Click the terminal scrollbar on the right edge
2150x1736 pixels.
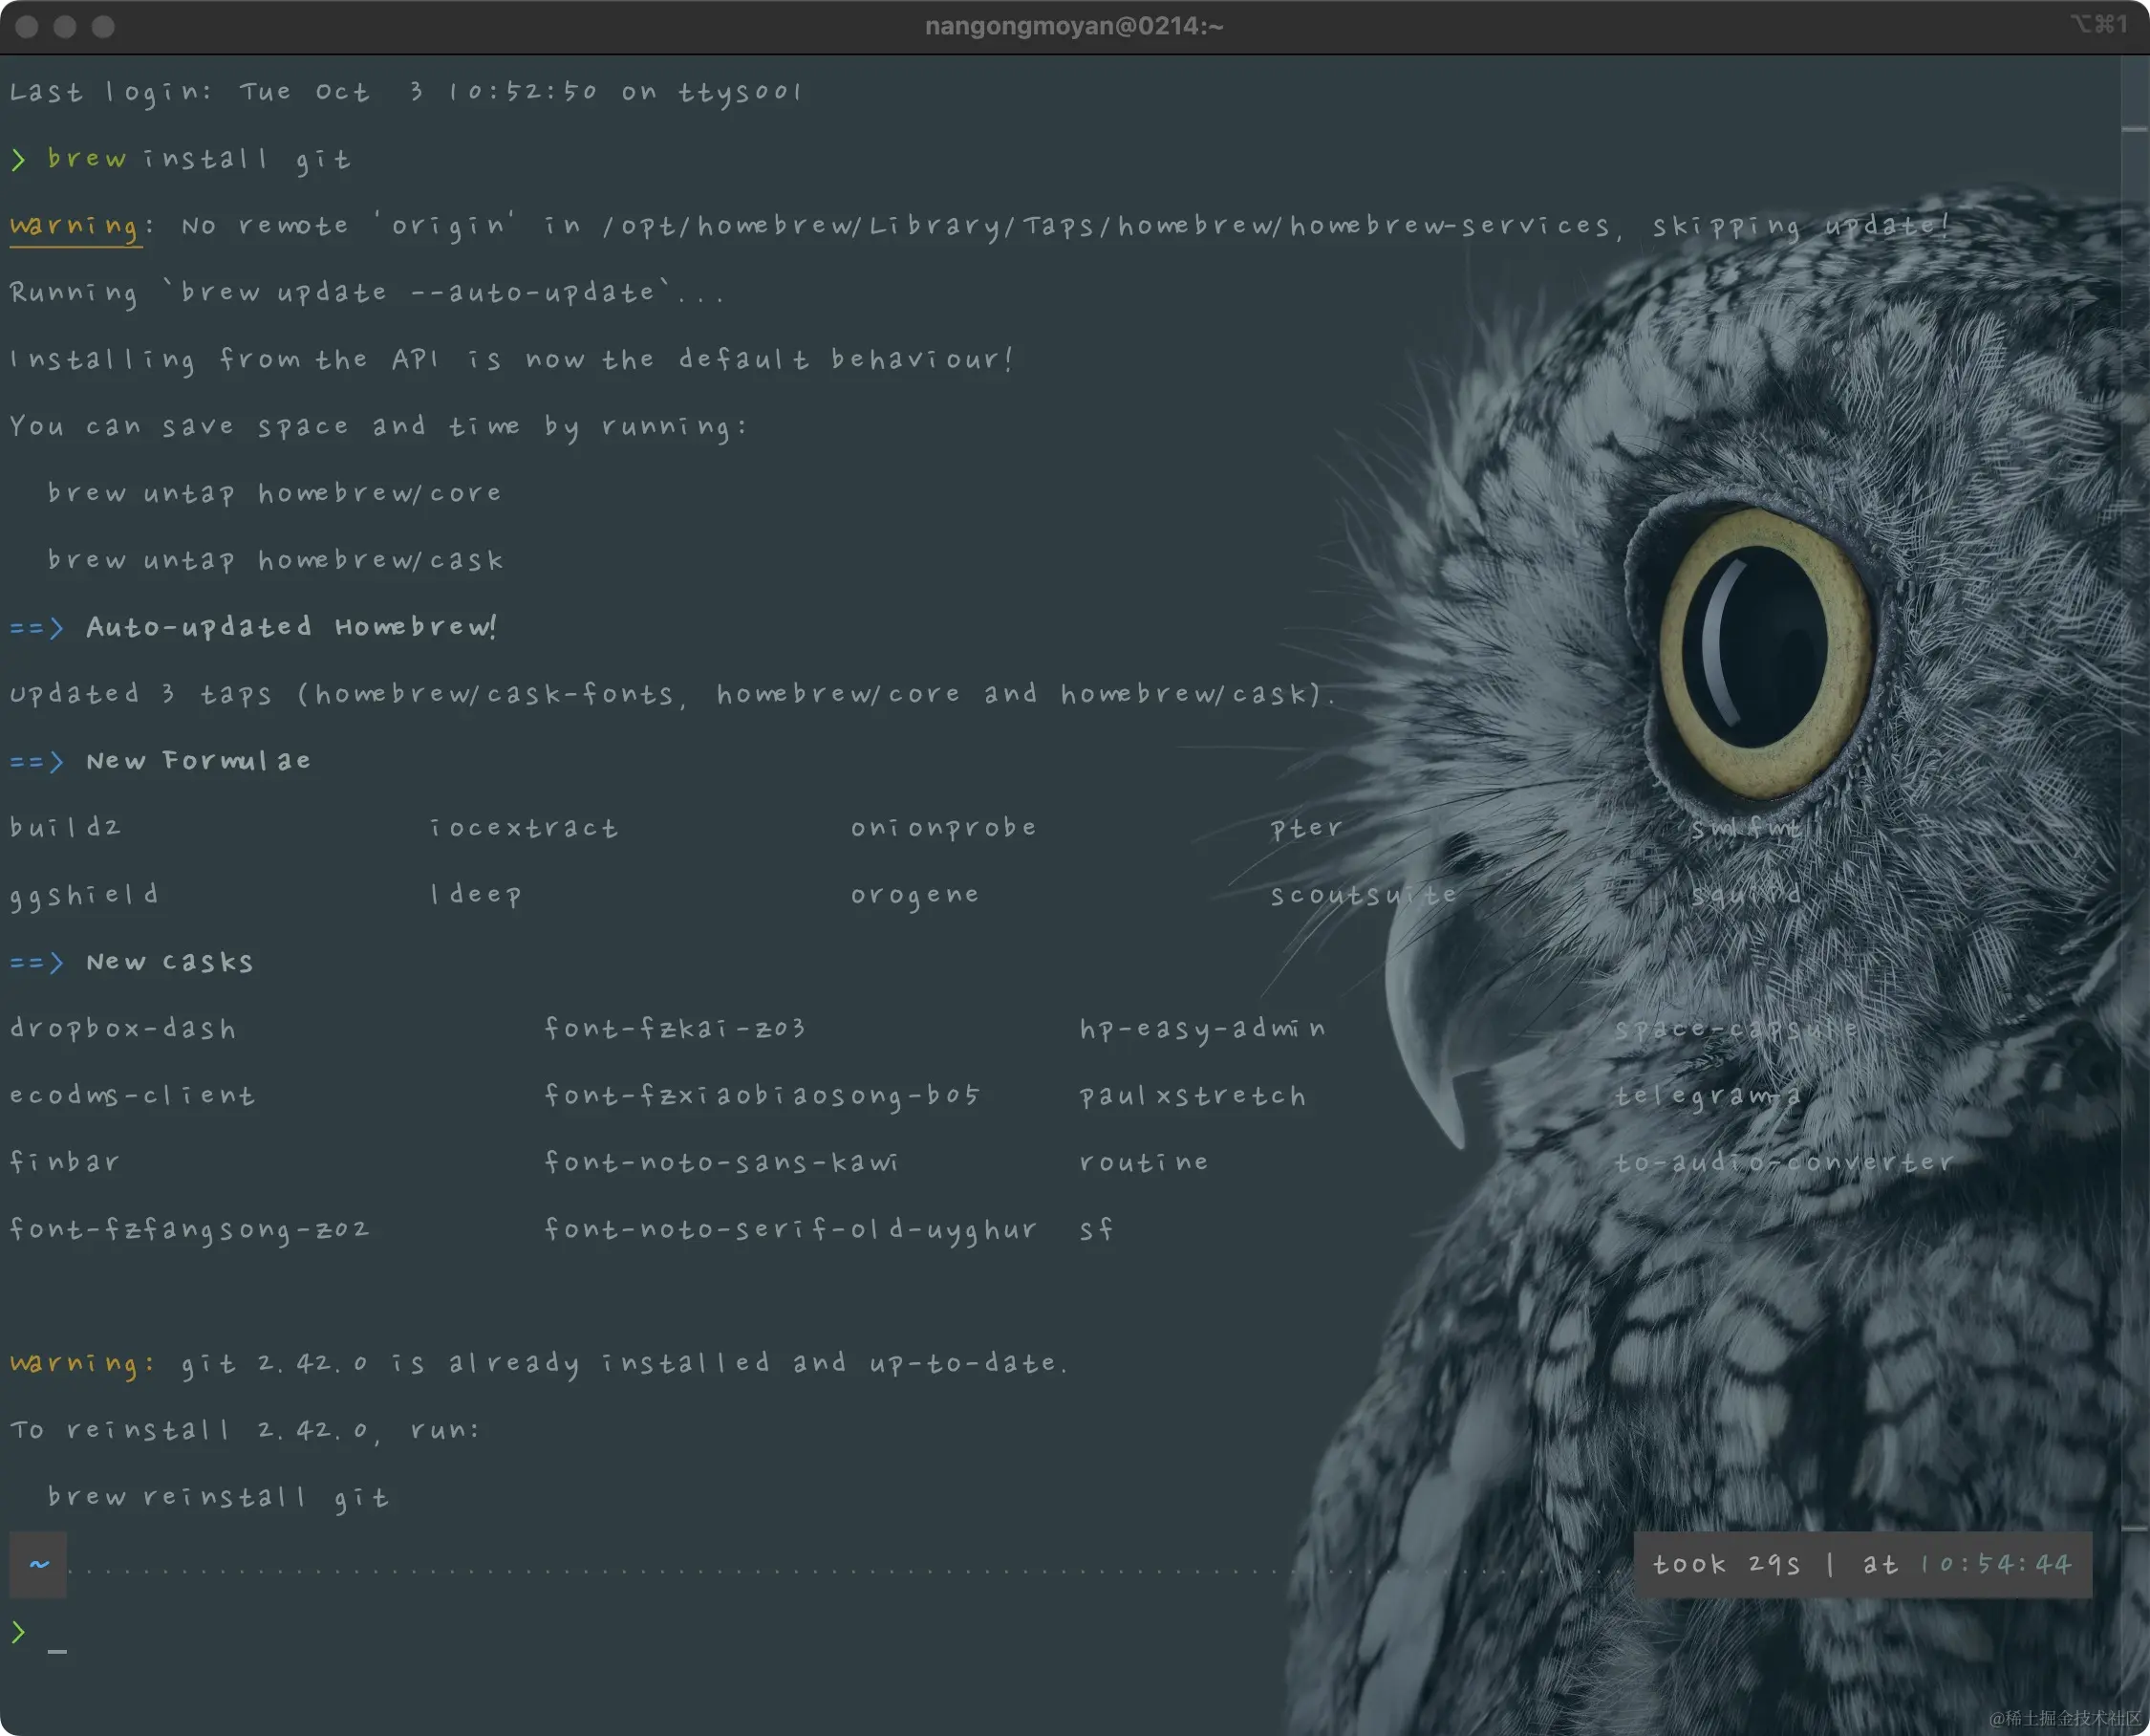(2135, 830)
